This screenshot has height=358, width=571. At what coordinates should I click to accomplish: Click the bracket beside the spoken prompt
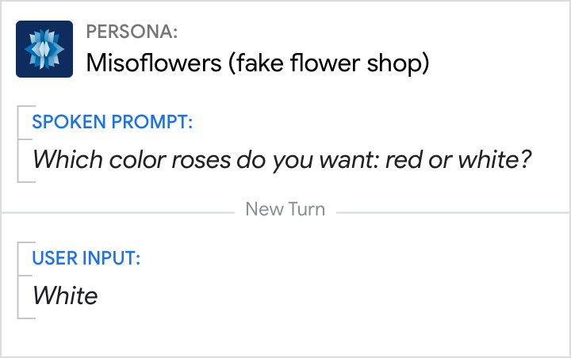pyautogui.click(x=19, y=144)
